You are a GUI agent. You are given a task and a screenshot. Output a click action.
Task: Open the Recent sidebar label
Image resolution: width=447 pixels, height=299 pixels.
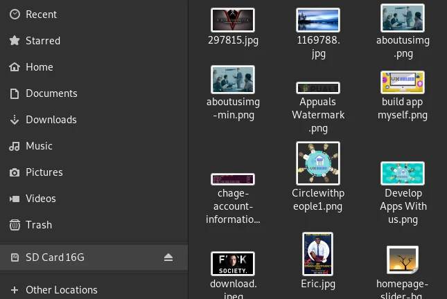click(42, 15)
